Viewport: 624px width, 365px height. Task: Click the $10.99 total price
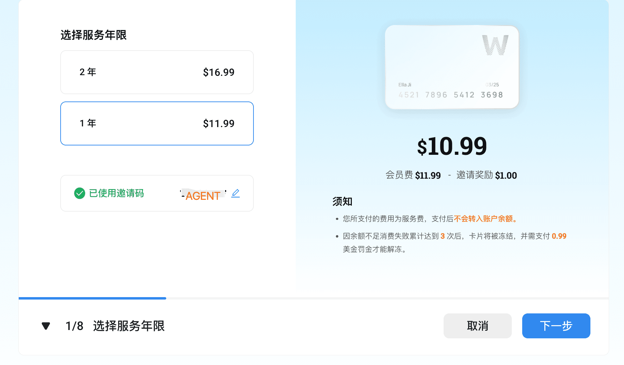coord(452,146)
